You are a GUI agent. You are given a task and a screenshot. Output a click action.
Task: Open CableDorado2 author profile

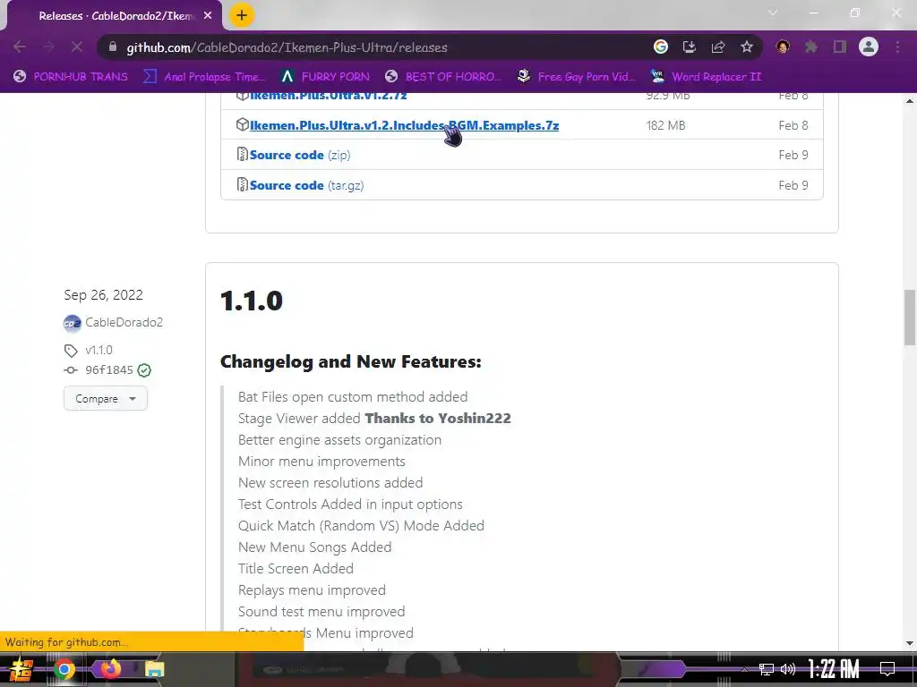click(x=124, y=322)
